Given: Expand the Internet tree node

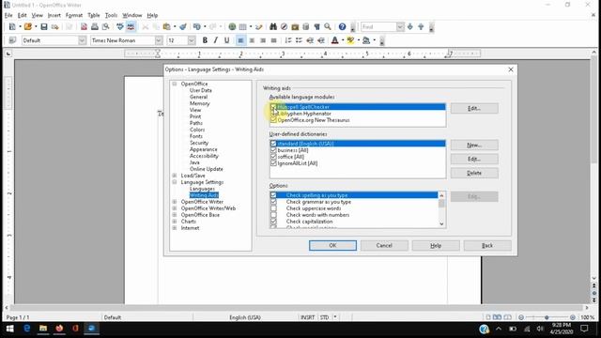Looking at the screenshot, I should (175, 227).
